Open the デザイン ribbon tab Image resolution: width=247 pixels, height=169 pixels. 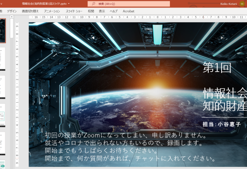coord(12,11)
